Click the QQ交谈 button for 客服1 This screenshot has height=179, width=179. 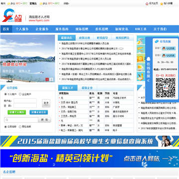point(169,48)
